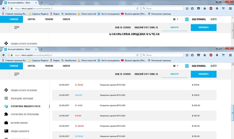Open bookmarks list icon in lower window

click(192, 55)
